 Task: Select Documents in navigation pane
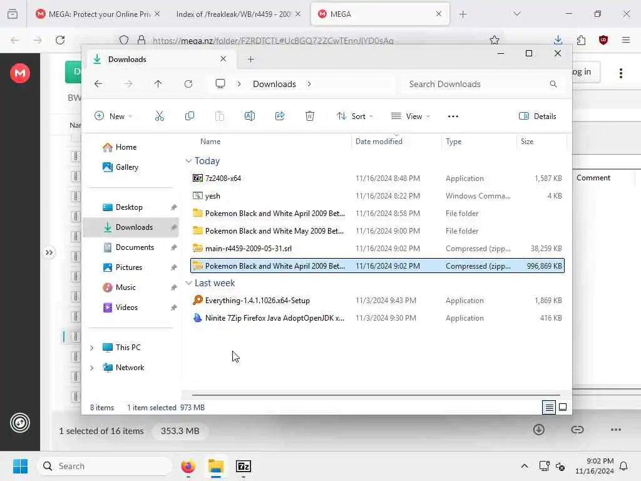click(135, 247)
